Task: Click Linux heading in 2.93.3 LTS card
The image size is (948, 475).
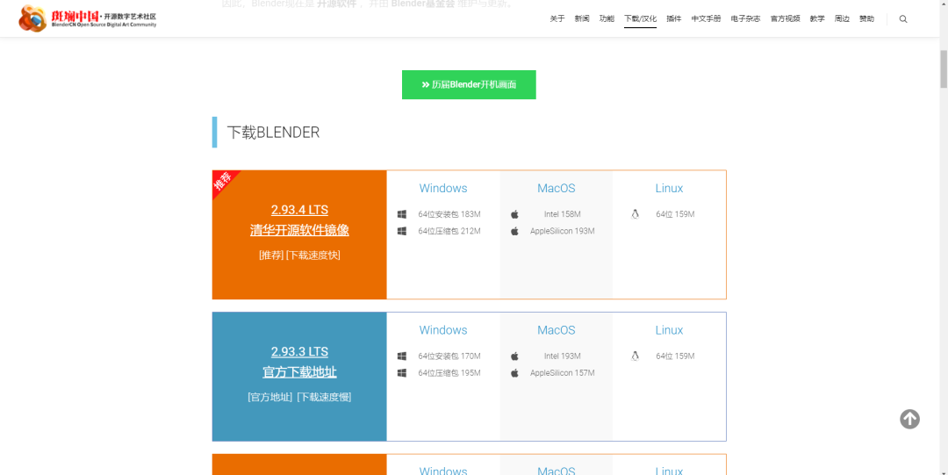Action: click(669, 330)
